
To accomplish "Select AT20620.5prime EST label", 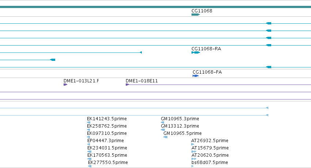I will 210,155.
